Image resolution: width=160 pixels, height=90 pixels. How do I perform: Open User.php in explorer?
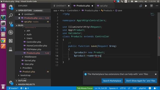pyautogui.click(x=29, y=64)
